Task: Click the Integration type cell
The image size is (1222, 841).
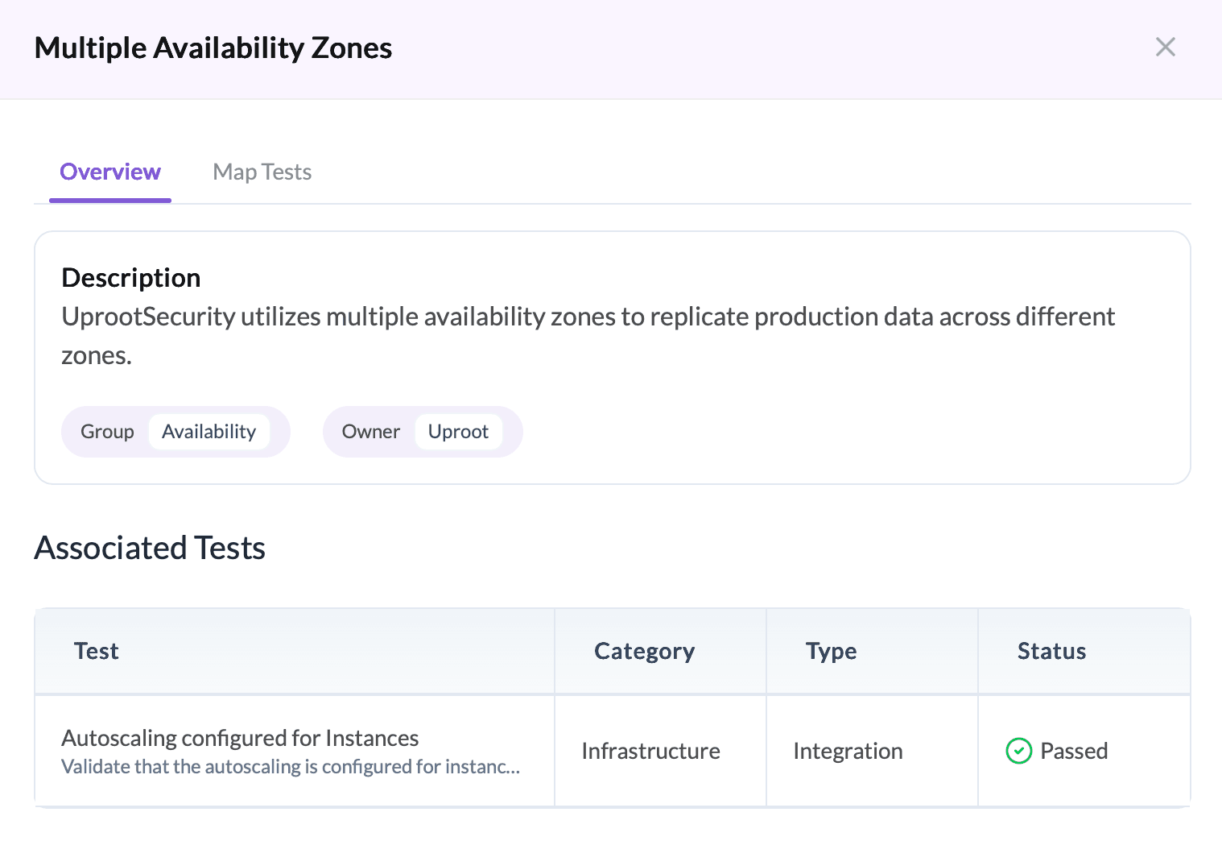Action: [x=848, y=751]
